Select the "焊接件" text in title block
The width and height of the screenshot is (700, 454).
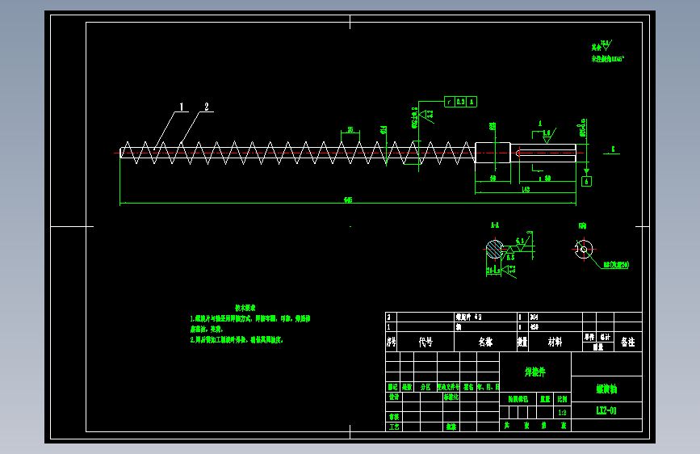click(534, 372)
